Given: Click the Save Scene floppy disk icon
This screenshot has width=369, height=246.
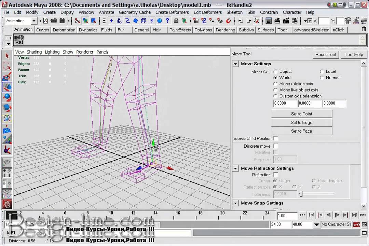Looking at the screenshot, I should coord(62,21).
